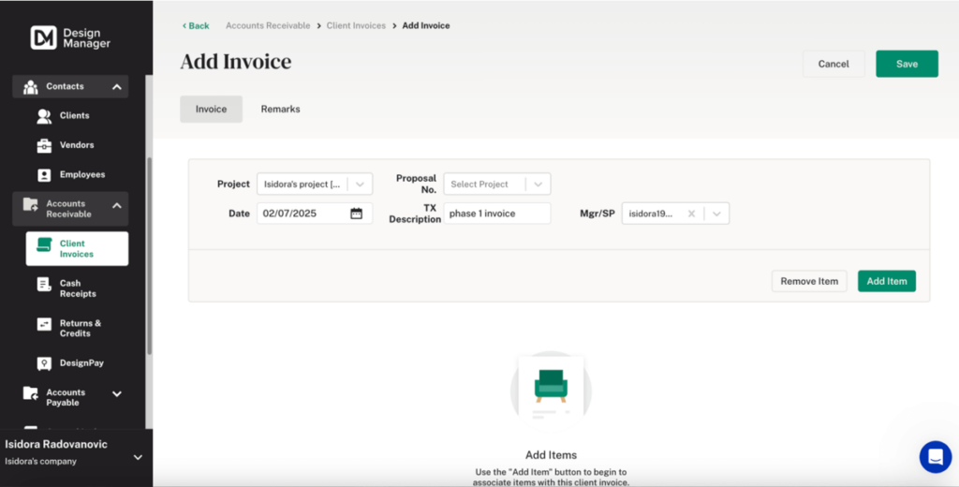Open the calendar picker for Date
959x487 pixels.
(357, 214)
